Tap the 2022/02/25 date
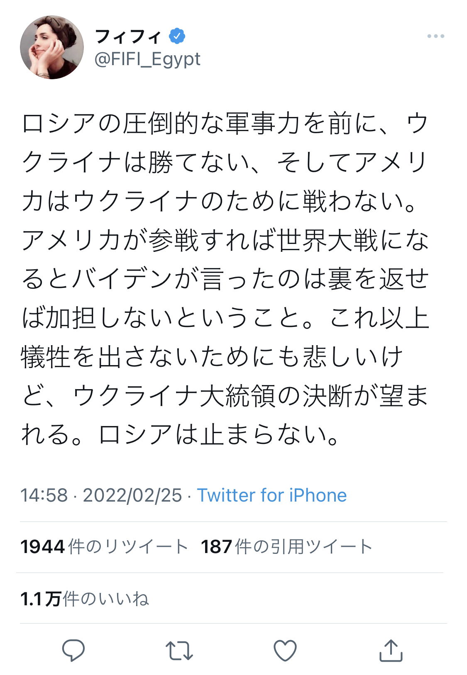The width and height of the screenshot is (467, 675). pos(132,495)
